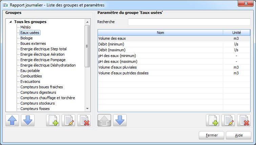The width and height of the screenshot is (256, 145).
Task: Move parameter down with blue arrow
Action: [x=120, y=120]
